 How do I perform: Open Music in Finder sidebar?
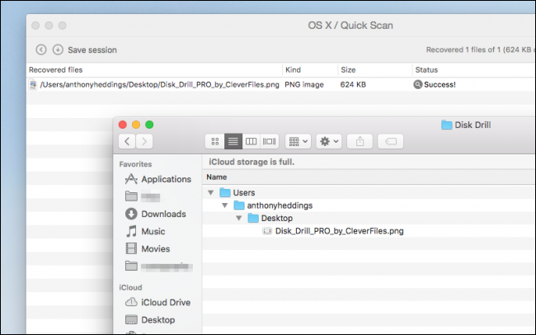(145, 231)
